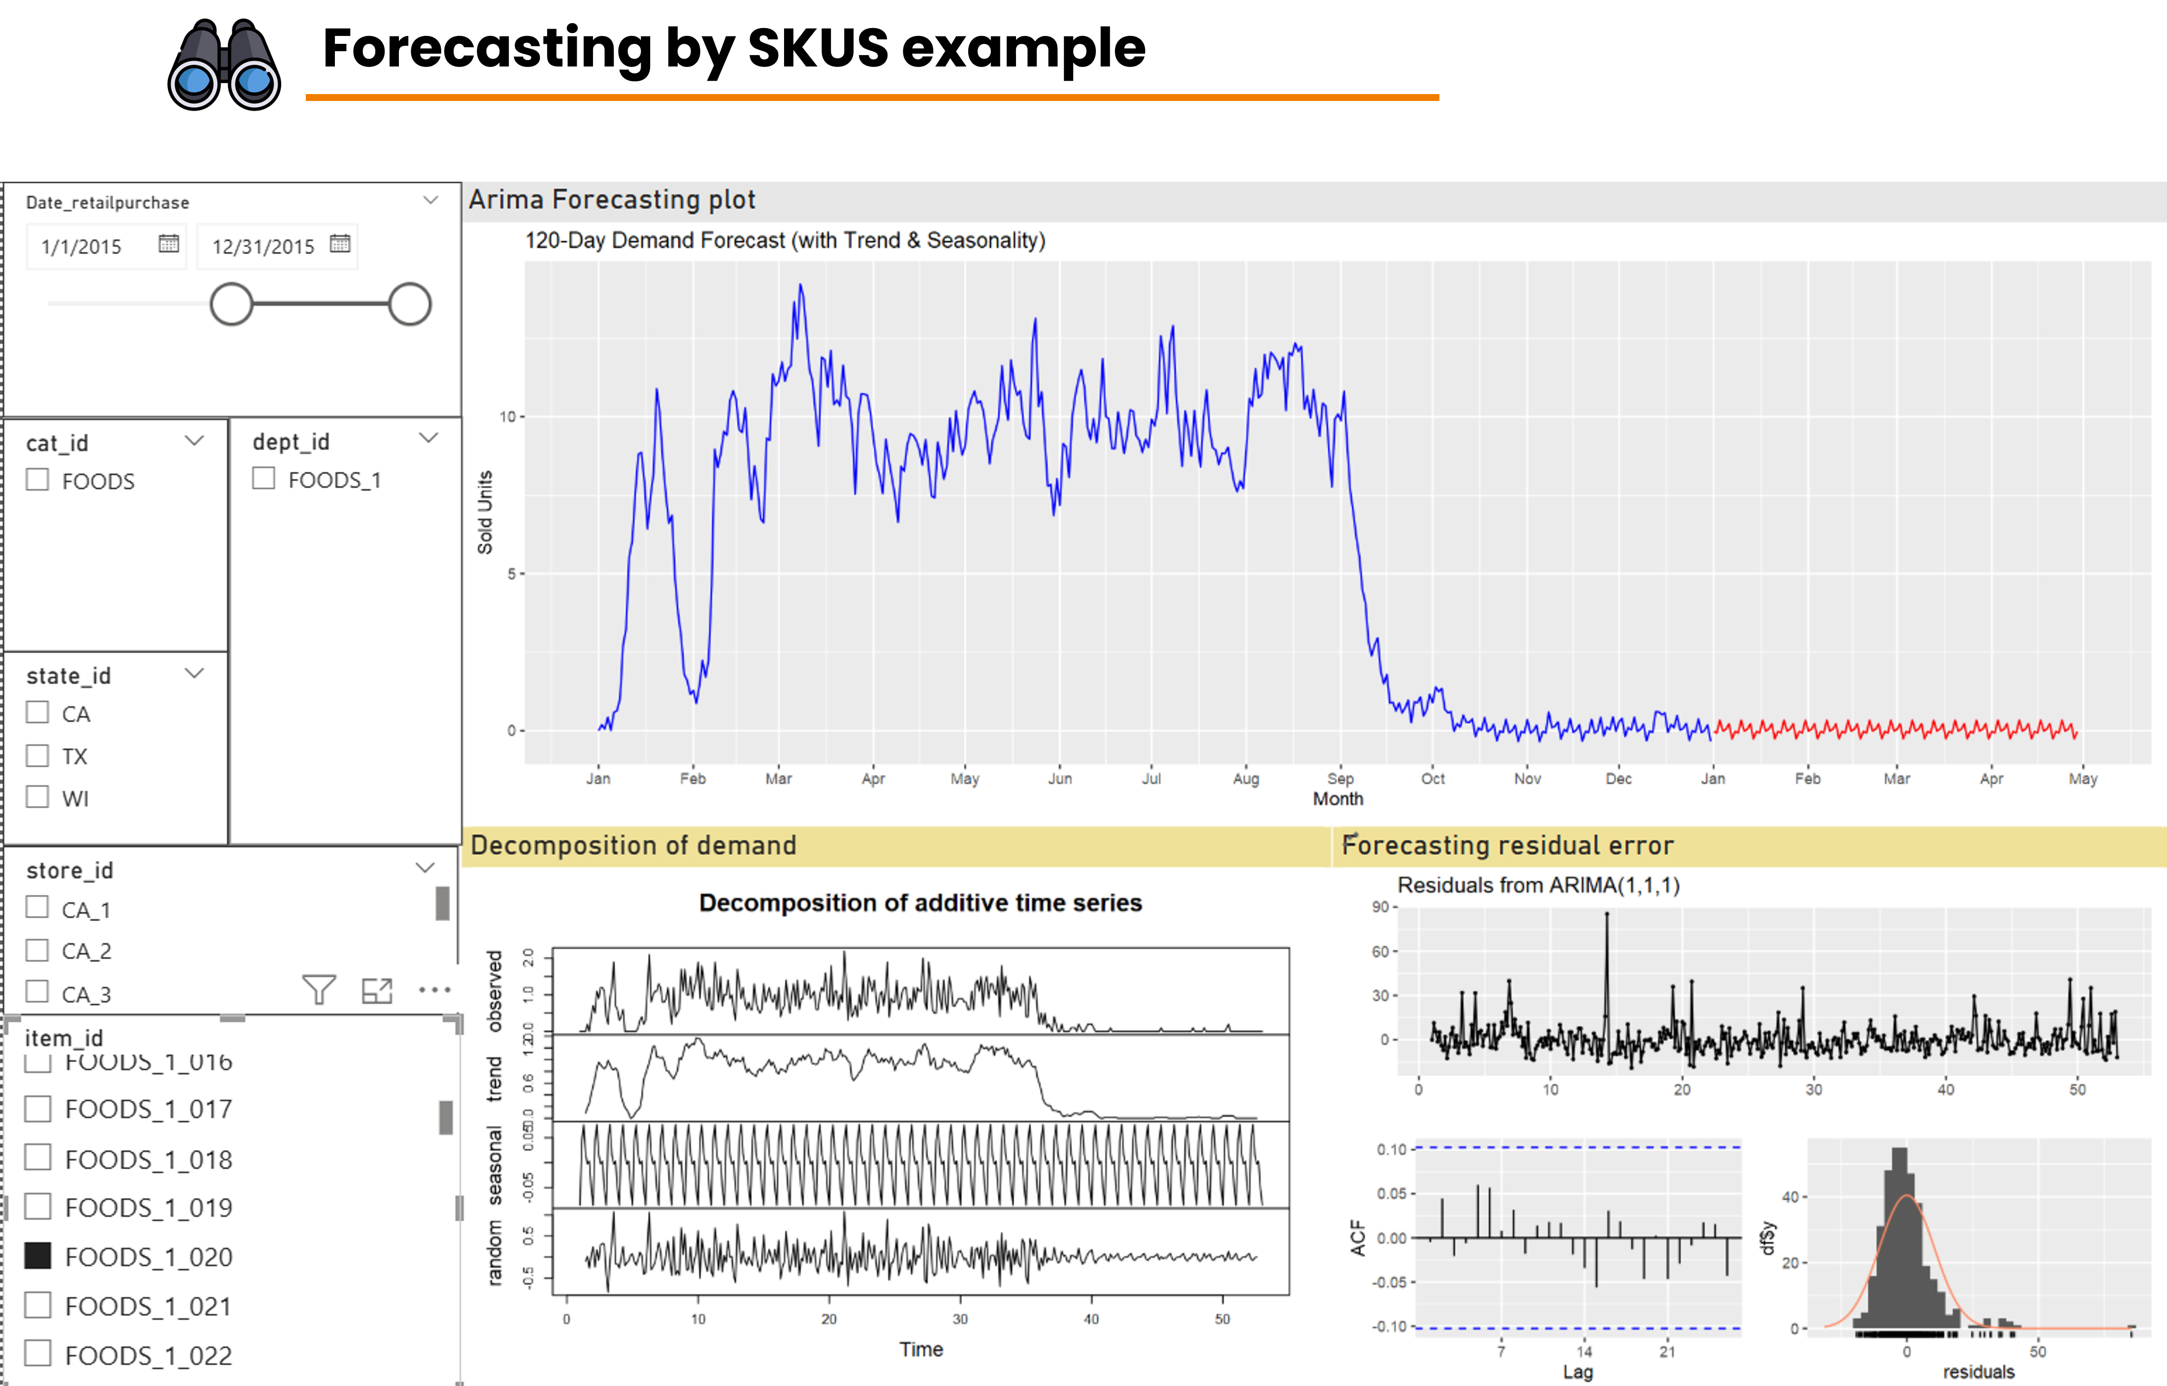Click the left date slider handle
This screenshot has height=1386, width=2167.
pos(231,304)
